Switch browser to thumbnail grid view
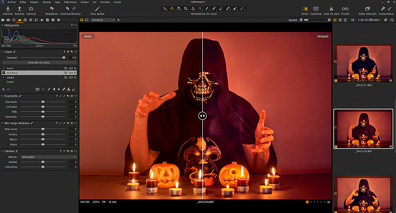Screen dimensions: 396x213 coord(335,20)
